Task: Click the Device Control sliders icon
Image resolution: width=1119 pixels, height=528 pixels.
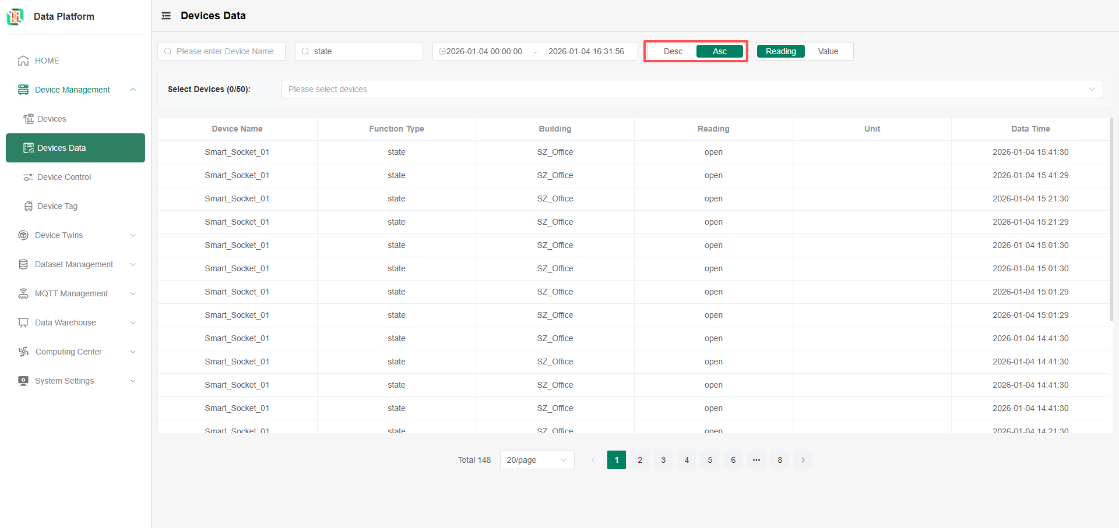Action: (x=28, y=177)
